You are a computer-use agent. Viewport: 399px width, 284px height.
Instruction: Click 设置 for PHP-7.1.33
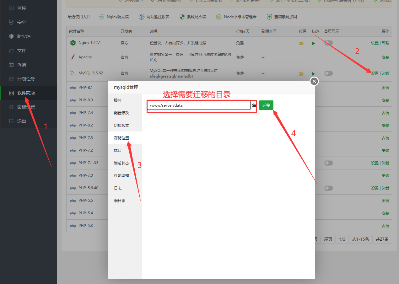(x=375, y=163)
